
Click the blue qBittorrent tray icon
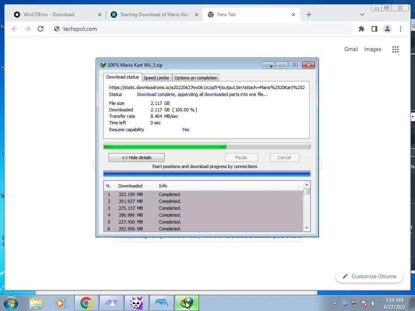(x=344, y=303)
